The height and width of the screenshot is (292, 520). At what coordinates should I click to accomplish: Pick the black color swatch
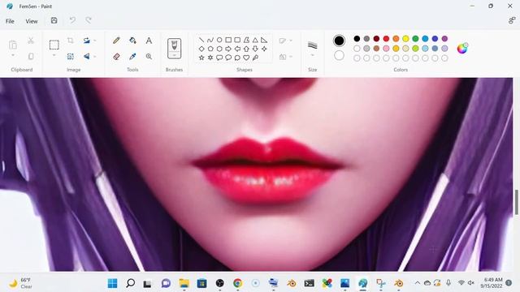click(x=357, y=39)
